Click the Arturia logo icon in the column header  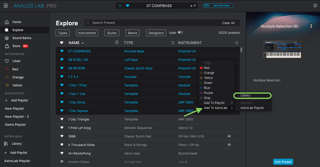(x=117, y=43)
